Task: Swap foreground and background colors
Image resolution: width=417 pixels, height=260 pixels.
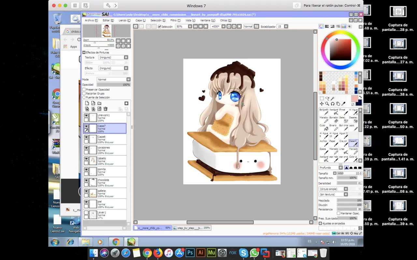Action: click(x=360, y=97)
